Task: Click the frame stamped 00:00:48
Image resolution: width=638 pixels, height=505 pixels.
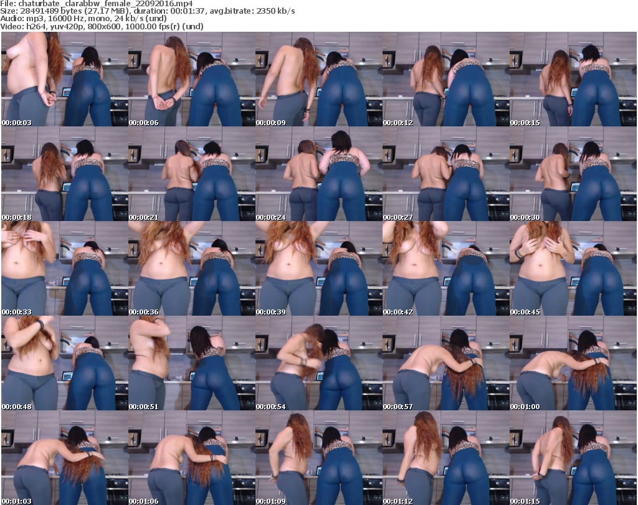Action: tap(65, 363)
